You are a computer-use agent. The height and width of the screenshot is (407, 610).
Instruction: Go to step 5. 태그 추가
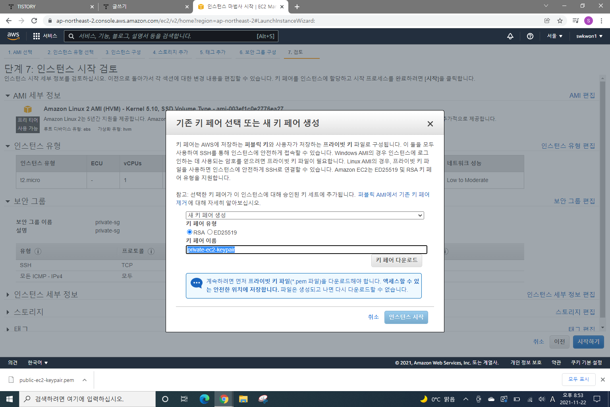click(213, 52)
